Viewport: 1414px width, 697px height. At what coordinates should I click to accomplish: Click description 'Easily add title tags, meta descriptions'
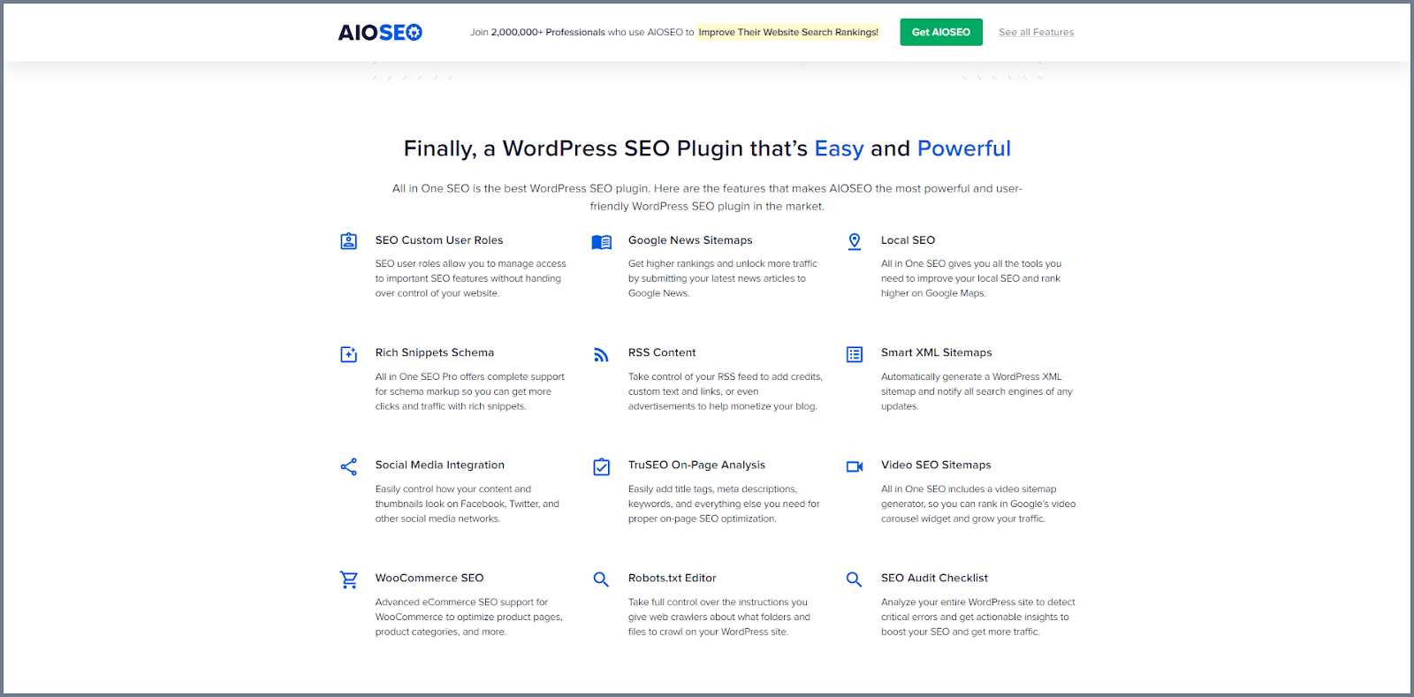click(724, 504)
